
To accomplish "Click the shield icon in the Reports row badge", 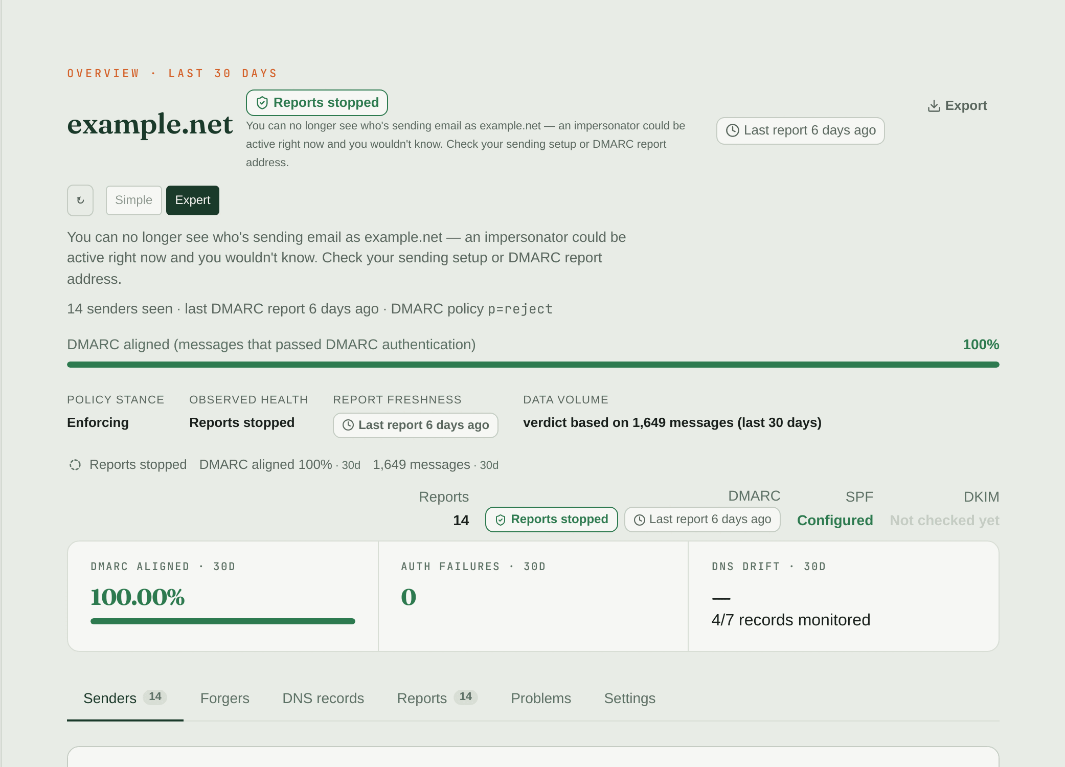I will tap(501, 520).
